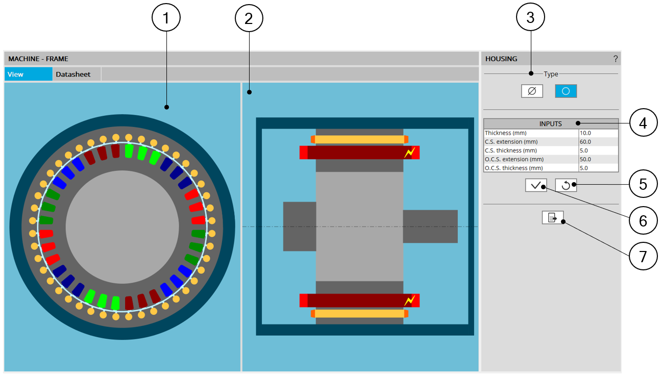Click the right shaft extension in axial view
This screenshot has height=378, width=662.
coord(430,226)
